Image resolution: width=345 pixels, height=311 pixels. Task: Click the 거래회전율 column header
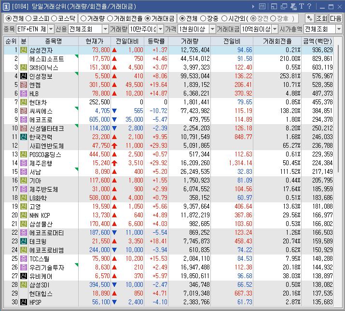(277, 41)
